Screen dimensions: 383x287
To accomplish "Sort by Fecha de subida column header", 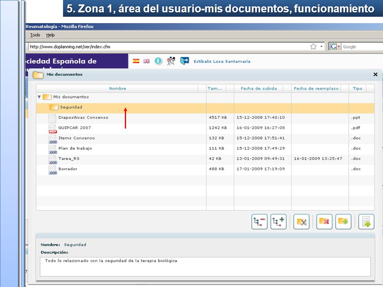I will [259, 88].
